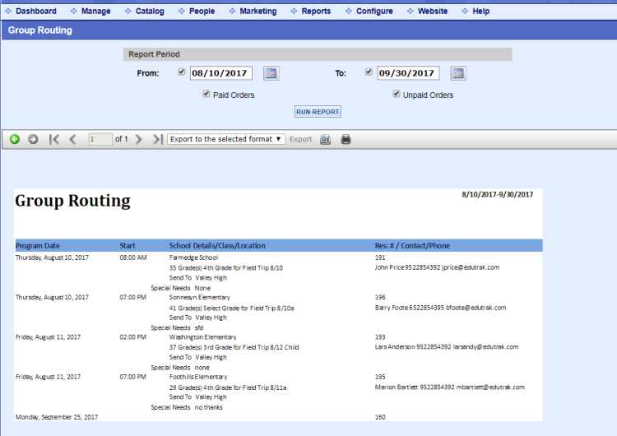617x436 pixels.
Task: Uncheck the From date checkbox
Action: 182,72
